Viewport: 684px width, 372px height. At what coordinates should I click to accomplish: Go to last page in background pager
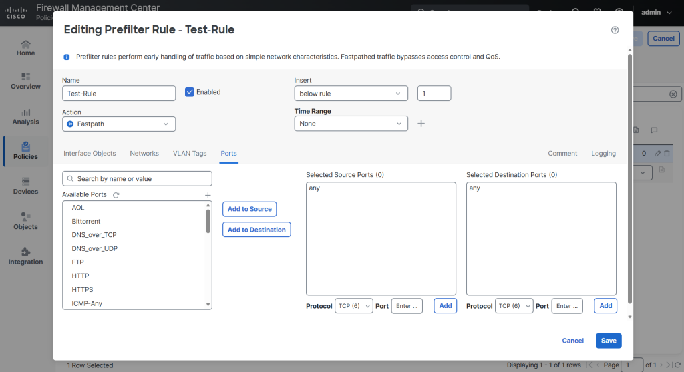(669, 365)
